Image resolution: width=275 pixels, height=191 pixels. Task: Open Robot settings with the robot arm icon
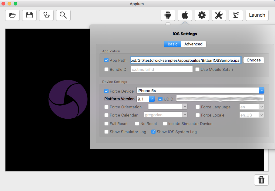(236, 15)
